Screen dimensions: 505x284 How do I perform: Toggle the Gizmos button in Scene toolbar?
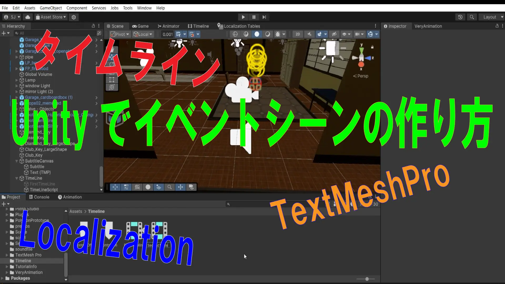click(x=370, y=34)
